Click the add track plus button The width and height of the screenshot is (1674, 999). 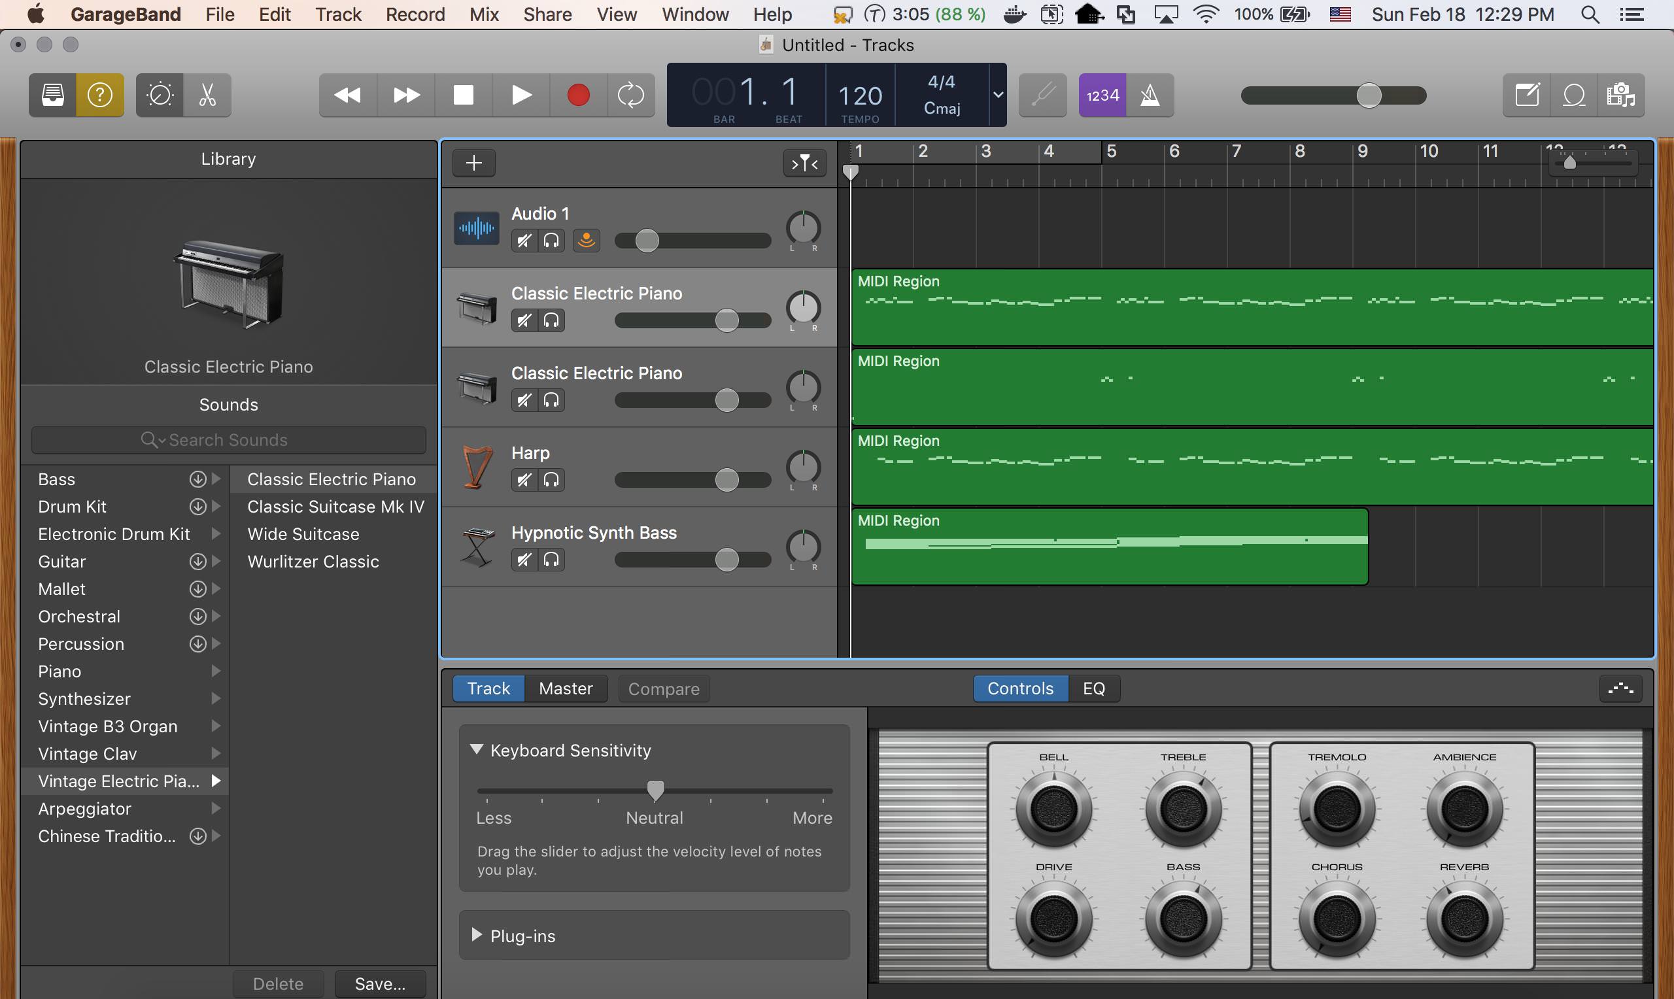click(x=474, y=163)
